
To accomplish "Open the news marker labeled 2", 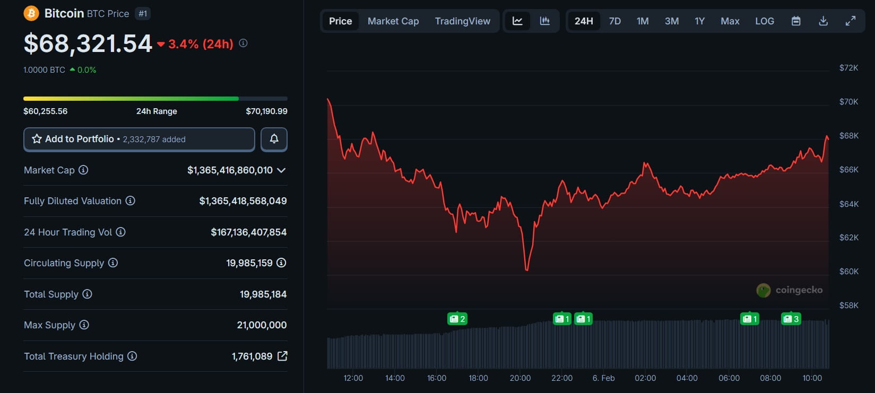I will coord(457,319).
